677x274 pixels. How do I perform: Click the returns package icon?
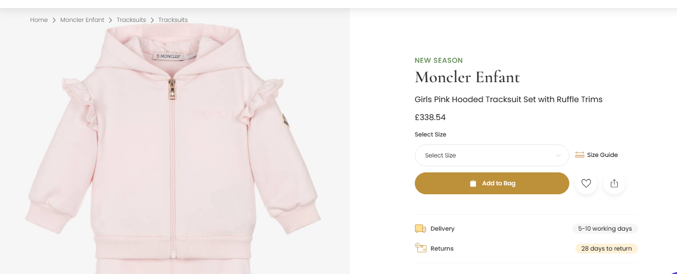[420, 248]
